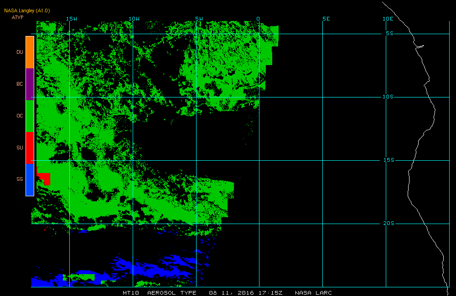Click the 5S latitude label
The height and width of the screenshot is (296, 456).
(x=389, y=33)
